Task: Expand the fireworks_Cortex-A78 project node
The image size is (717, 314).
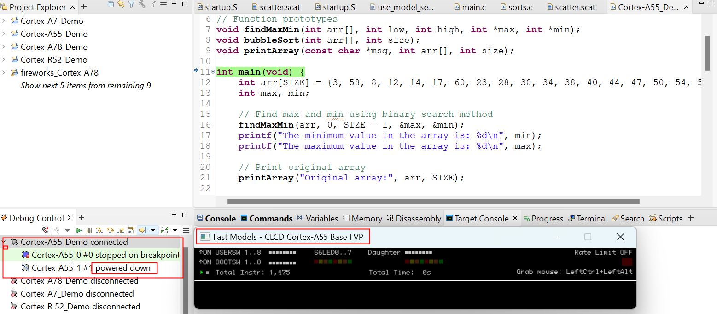Action: pos(4,73)
